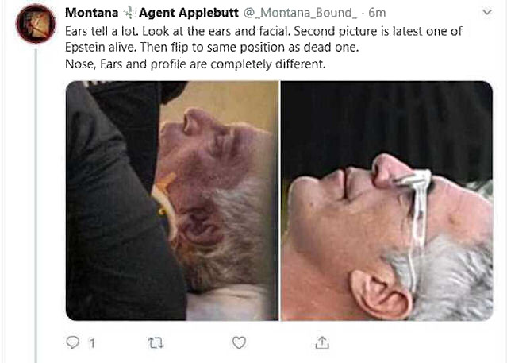Click the display name Montana
507x363 pixels.
click(91, 13)
